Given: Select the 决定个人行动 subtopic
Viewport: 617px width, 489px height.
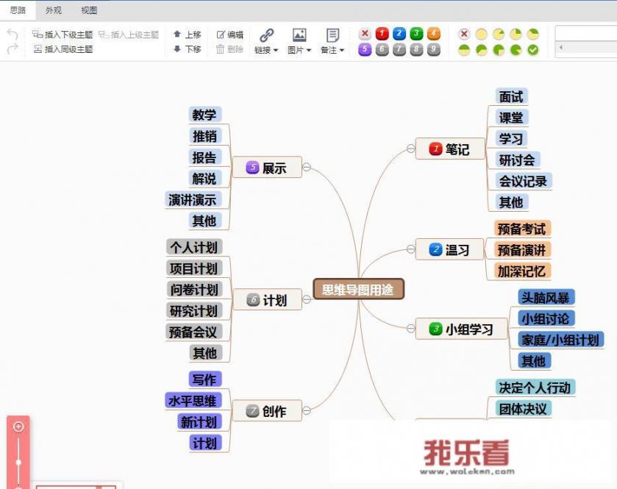Looking at the screenshot, I should tap(535, 388).
